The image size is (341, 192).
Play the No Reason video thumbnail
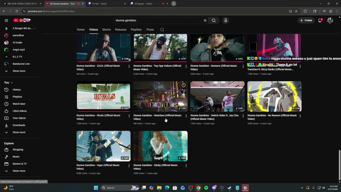pos(274,96)
